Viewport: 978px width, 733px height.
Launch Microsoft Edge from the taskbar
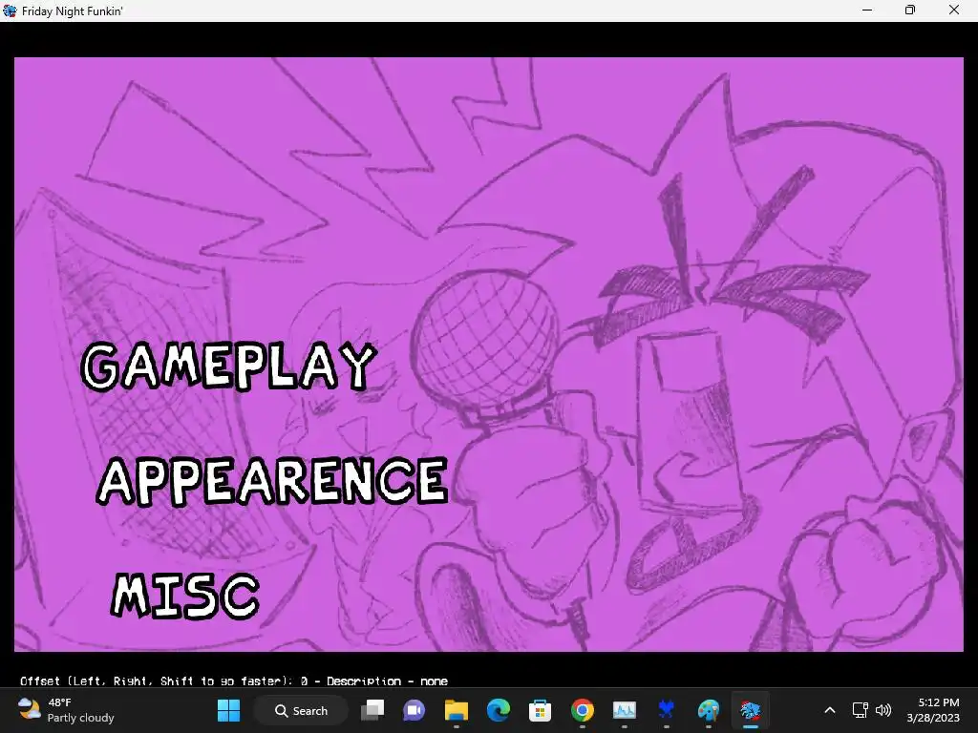point(498,710)
